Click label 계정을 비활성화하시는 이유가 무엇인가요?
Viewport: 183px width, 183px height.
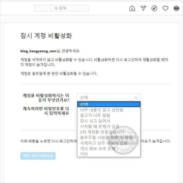(46, 98)
